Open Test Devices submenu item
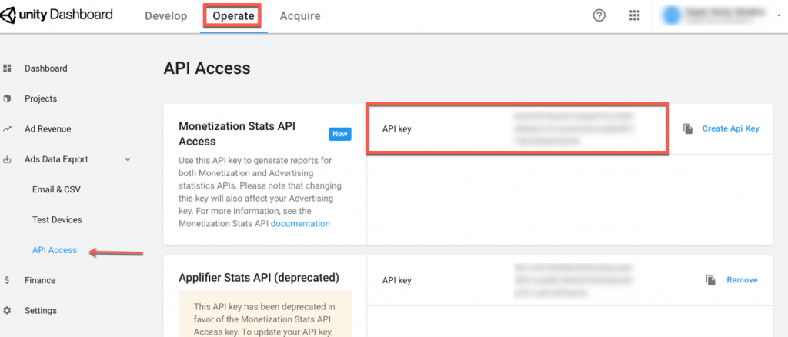The height and width of the screenshot is (337, 788). [57, 219]
